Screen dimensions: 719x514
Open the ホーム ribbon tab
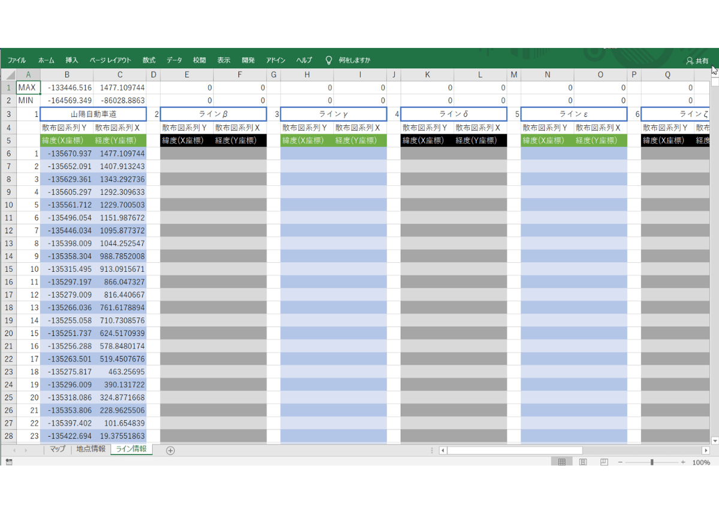coord(46,61)
